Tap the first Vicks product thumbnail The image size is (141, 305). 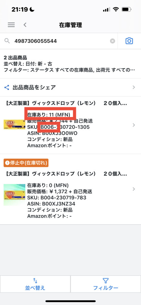pos(14,125)
